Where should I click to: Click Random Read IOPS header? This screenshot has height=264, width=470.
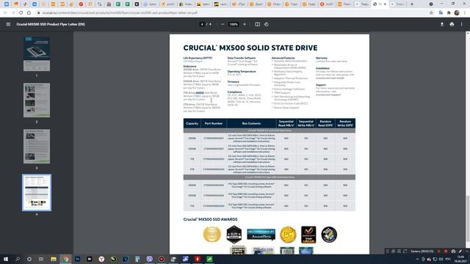tap(325, 123)
